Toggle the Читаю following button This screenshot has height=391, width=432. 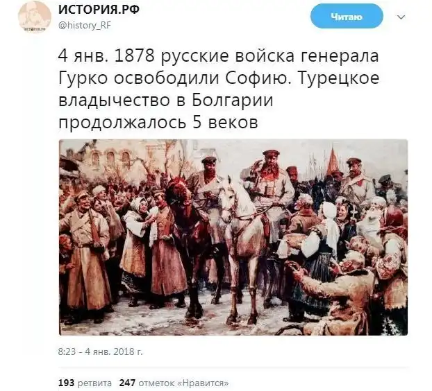347,16
